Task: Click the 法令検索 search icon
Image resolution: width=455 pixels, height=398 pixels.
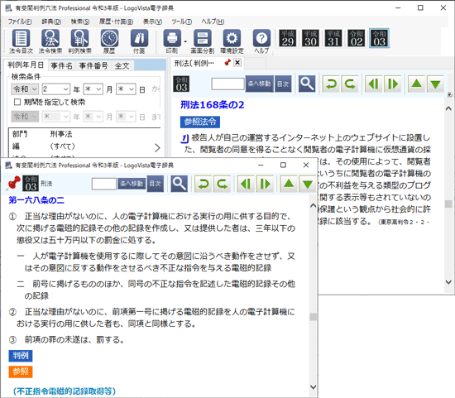Action: coord(50,39)
